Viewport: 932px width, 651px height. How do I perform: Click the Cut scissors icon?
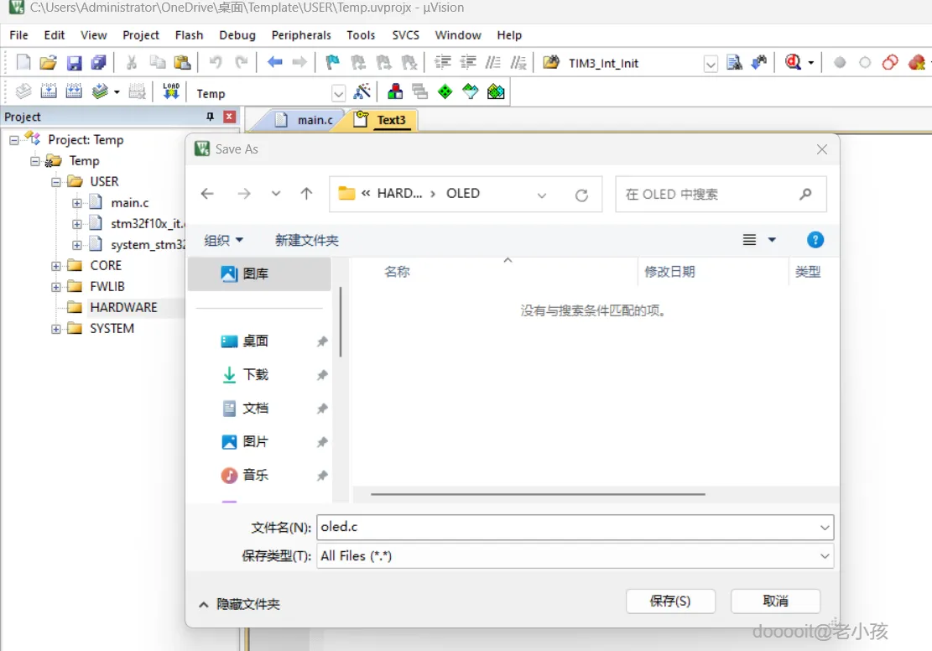(x=132, y=62)
